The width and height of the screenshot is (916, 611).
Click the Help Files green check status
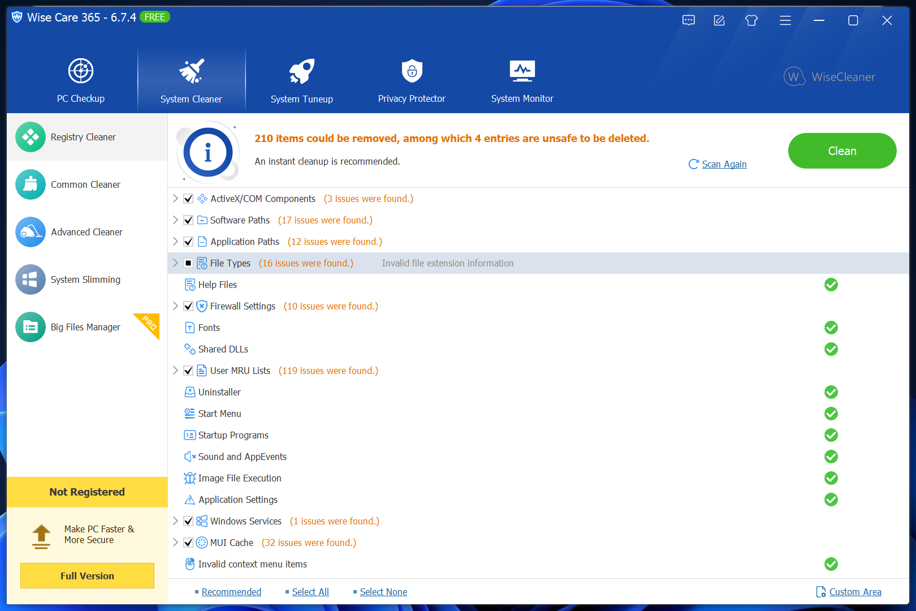pos(831,285)
